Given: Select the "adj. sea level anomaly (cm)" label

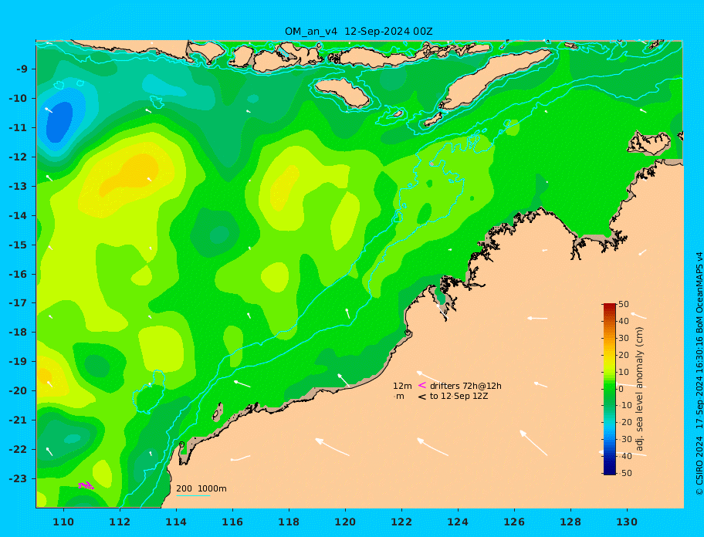Looking at the screenshot, I should pos(639,389).
